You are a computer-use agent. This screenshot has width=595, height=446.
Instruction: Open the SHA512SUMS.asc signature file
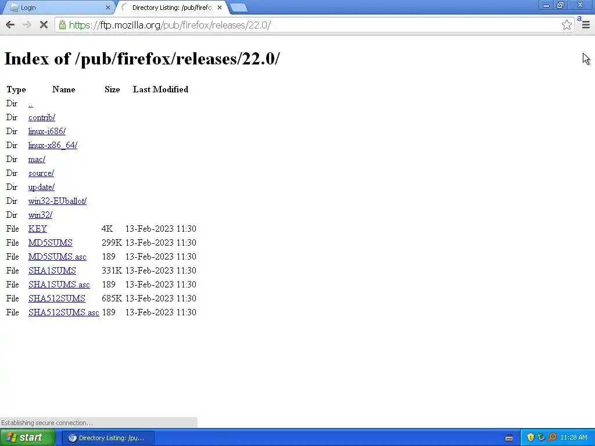pyautogui.click(x=64, y=312)
